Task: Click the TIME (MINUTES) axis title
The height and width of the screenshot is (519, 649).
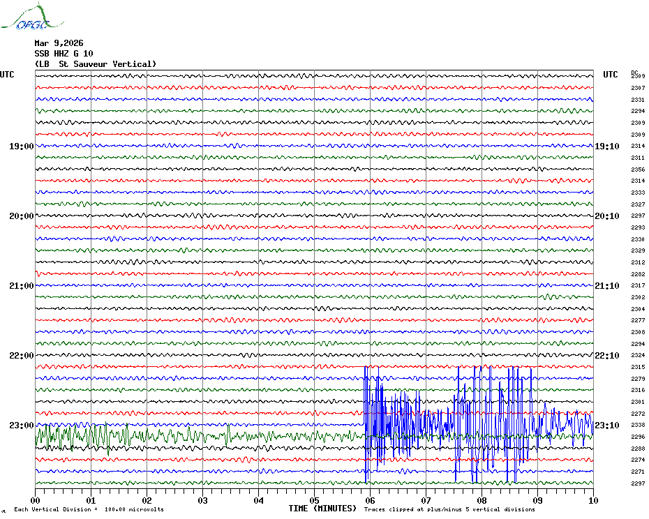Action: click(x=322, y=509)
